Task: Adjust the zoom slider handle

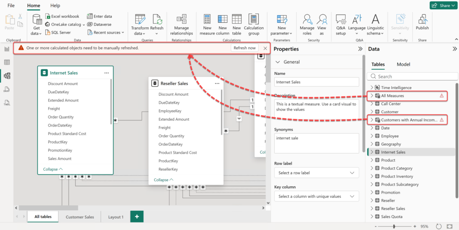Action: 394,226
